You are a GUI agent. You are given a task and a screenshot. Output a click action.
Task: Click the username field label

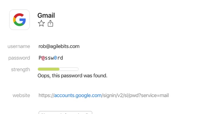click(19, 46)
